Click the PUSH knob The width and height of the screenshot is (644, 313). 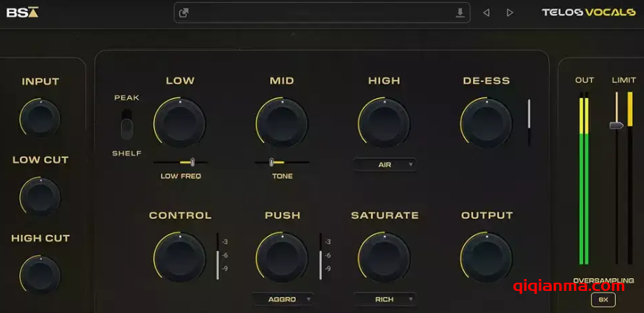coord(282,257)
